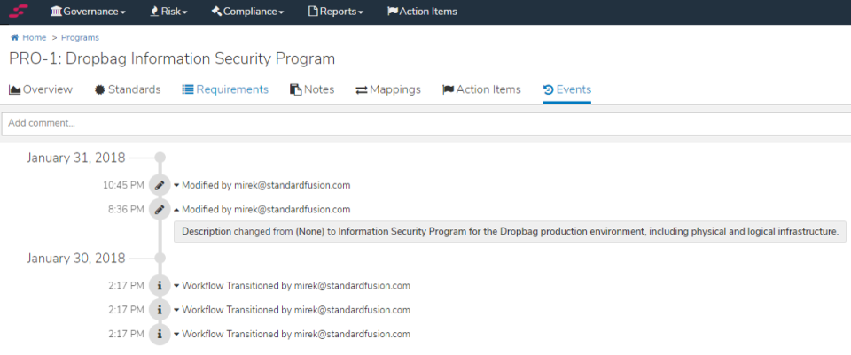
Task: Switch to the Mappings tab
Action: tap(388, 89)
